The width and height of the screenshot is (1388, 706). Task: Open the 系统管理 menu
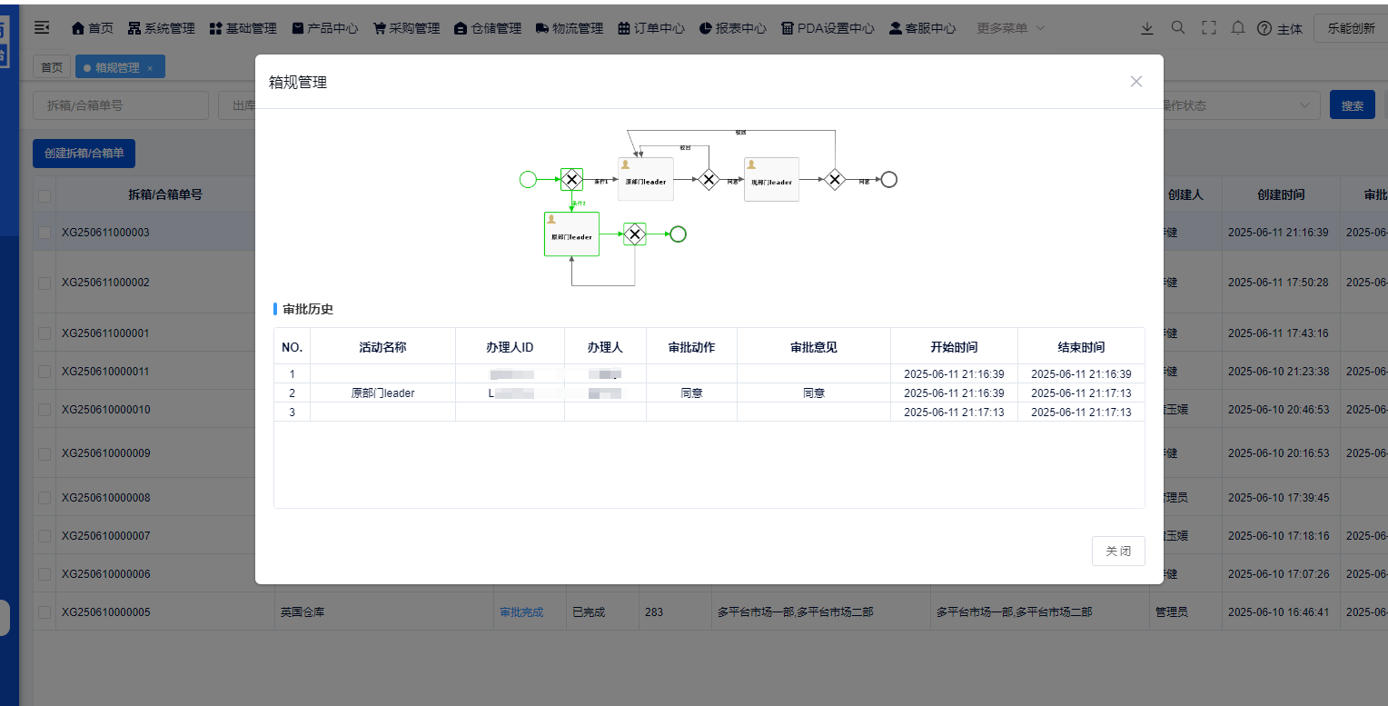(161, 27)
